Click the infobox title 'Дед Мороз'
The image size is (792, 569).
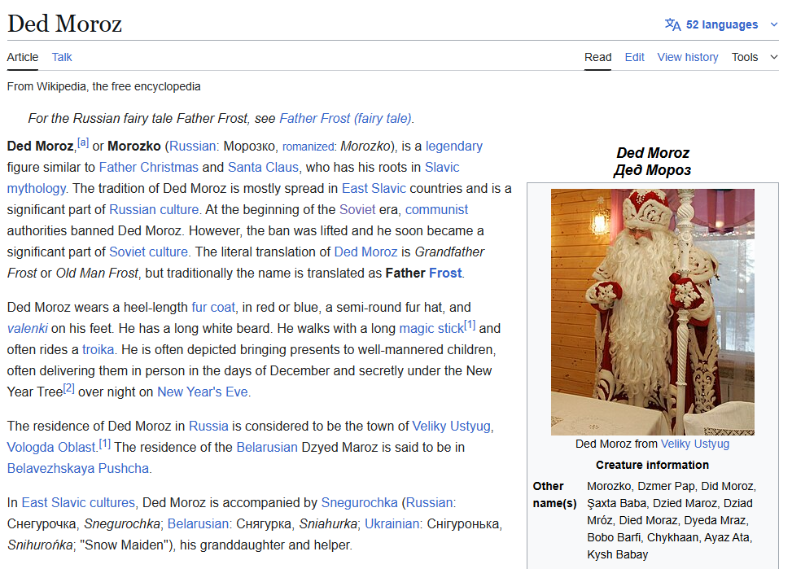[652, 170]
